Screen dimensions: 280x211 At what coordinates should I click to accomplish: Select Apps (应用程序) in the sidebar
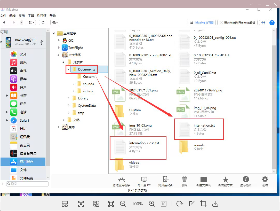(23, 162)
